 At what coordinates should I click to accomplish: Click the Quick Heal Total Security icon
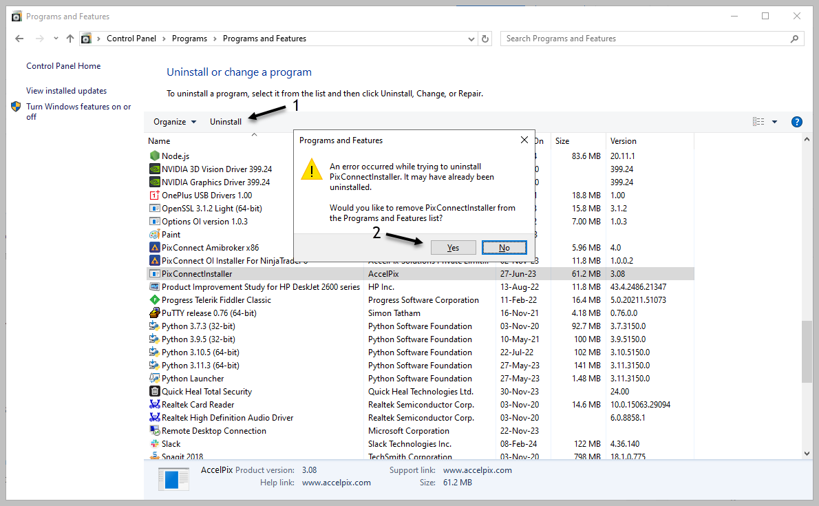155,391
